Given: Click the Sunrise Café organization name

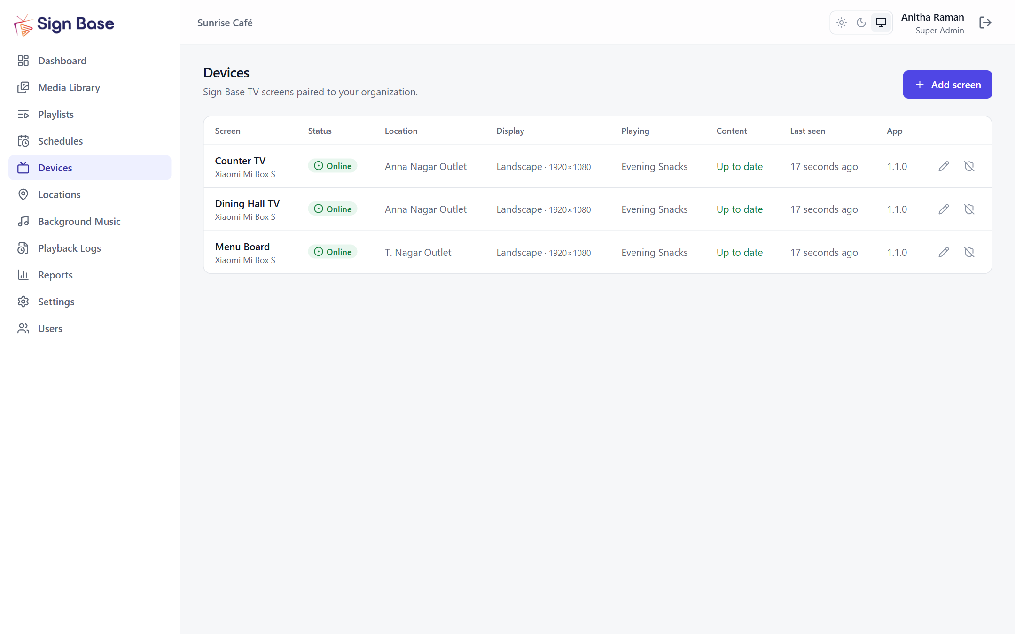Looking at the screenshot, I should [x=225, y=23].
